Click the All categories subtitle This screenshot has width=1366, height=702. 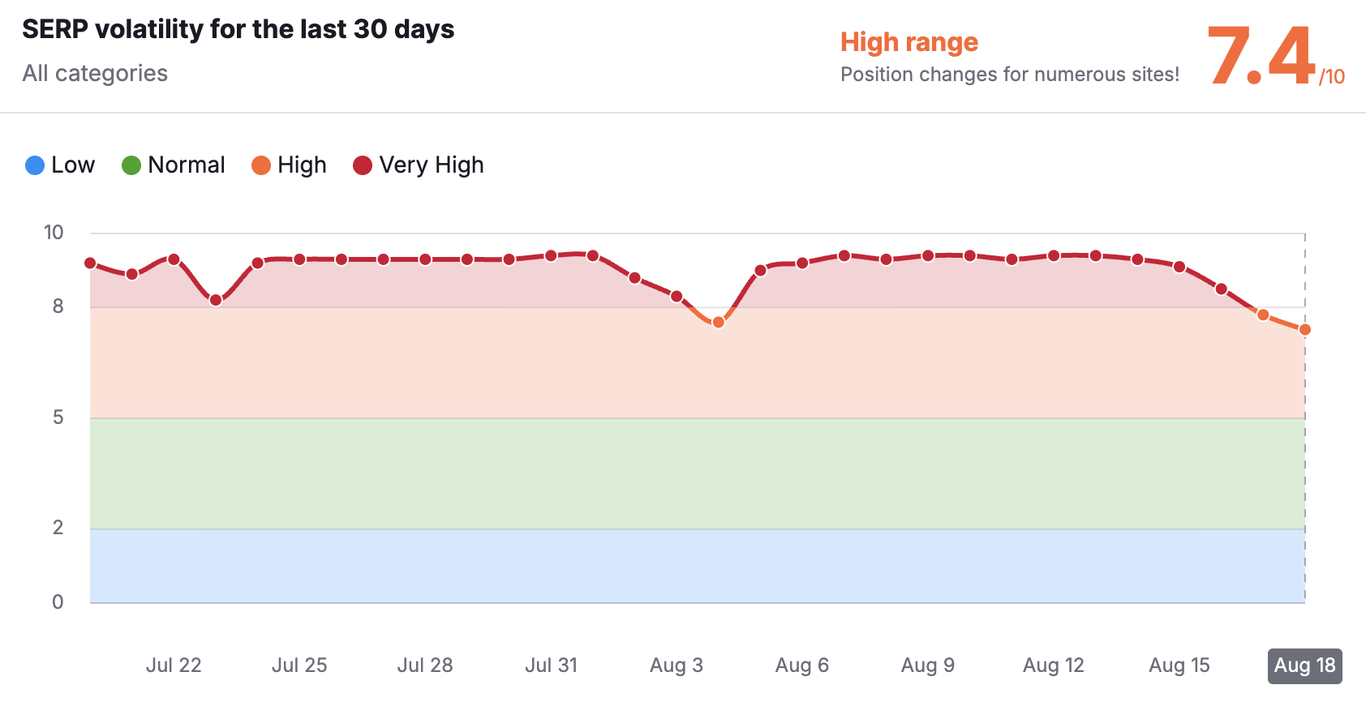coord(95,74)
